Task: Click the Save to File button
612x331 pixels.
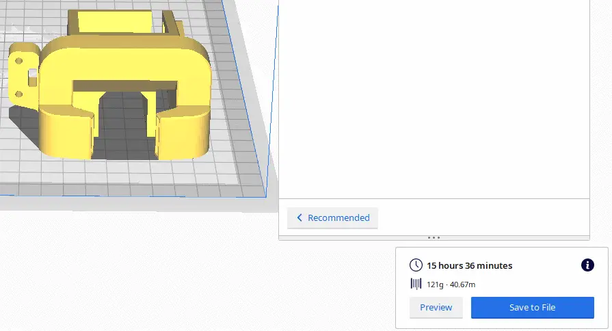Action: 533,308
